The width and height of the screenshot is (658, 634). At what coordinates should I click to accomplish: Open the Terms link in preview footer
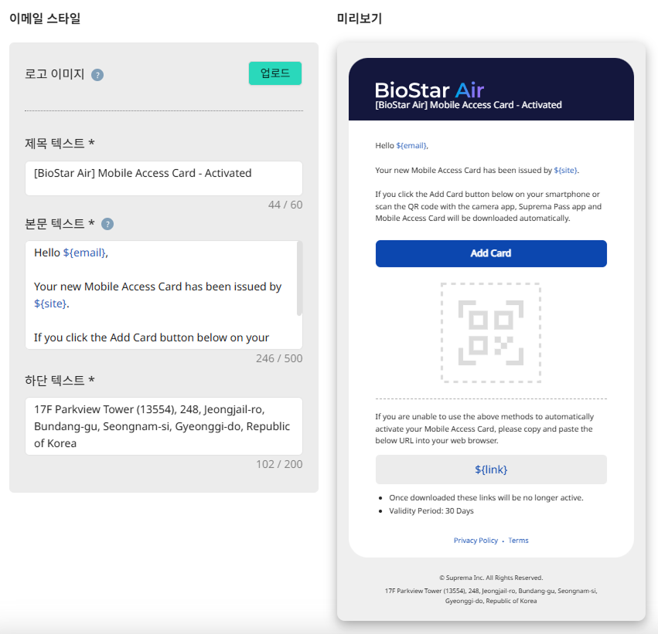tap(519, 541)
